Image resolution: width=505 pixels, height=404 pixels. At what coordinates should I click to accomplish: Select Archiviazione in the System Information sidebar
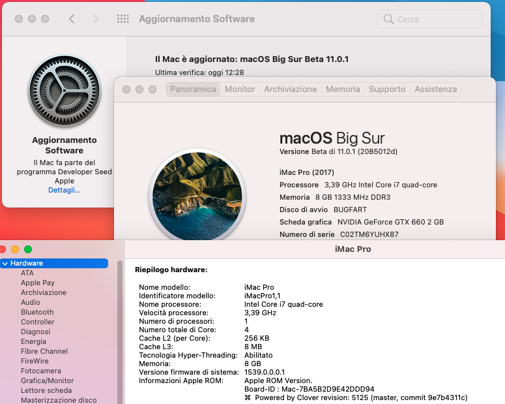[44, 292]
